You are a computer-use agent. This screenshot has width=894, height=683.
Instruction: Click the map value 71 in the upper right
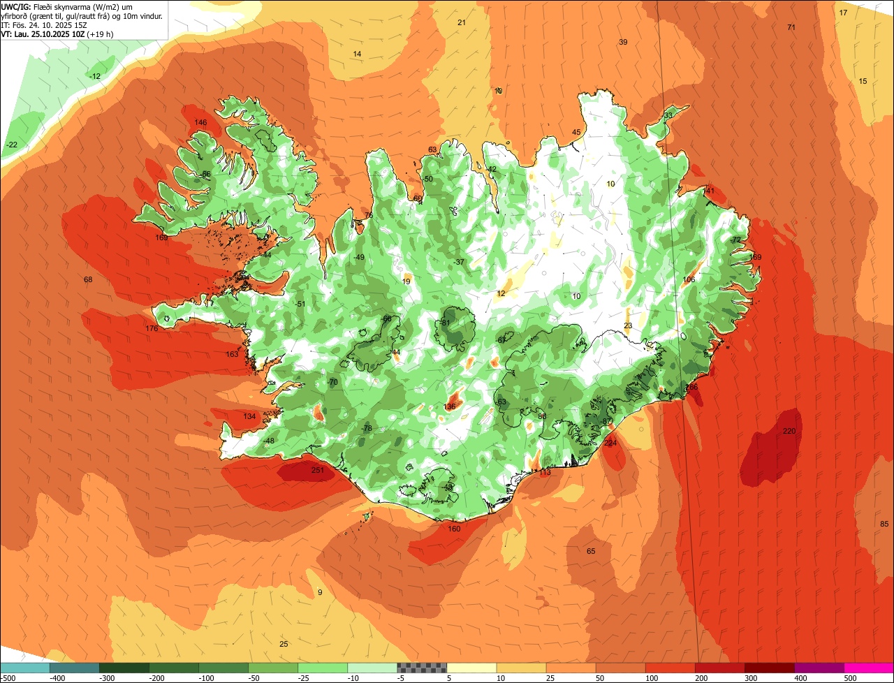click(x=791, y=27)
